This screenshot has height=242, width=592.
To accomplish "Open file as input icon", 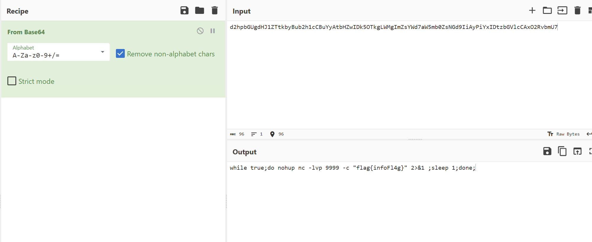I will (562, 11).
